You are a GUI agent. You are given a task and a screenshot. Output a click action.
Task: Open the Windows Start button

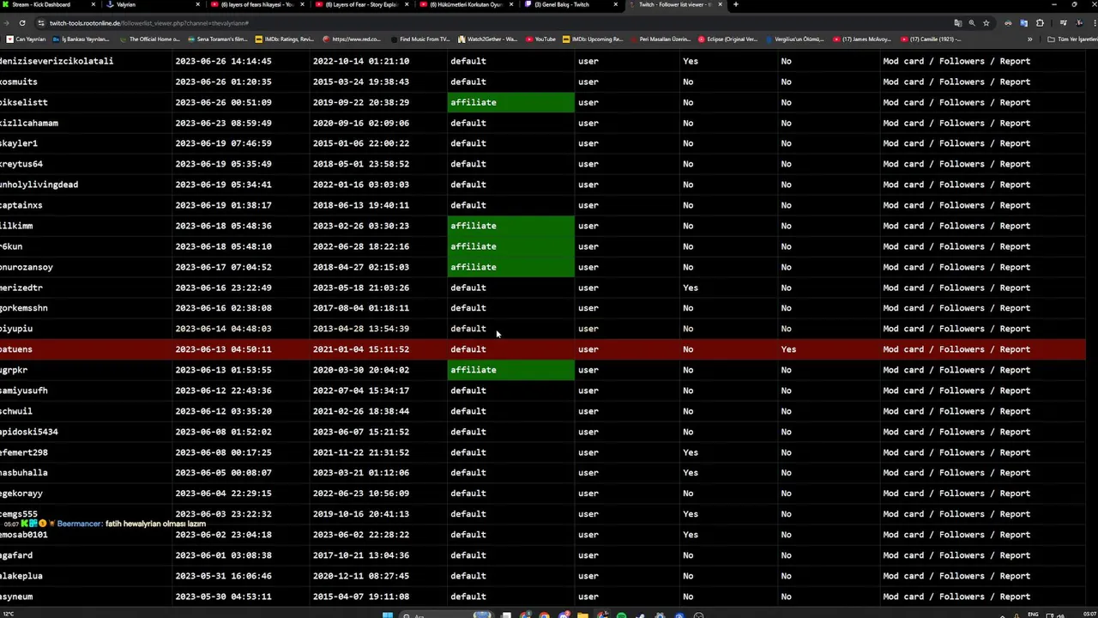(x=387, y=615)
